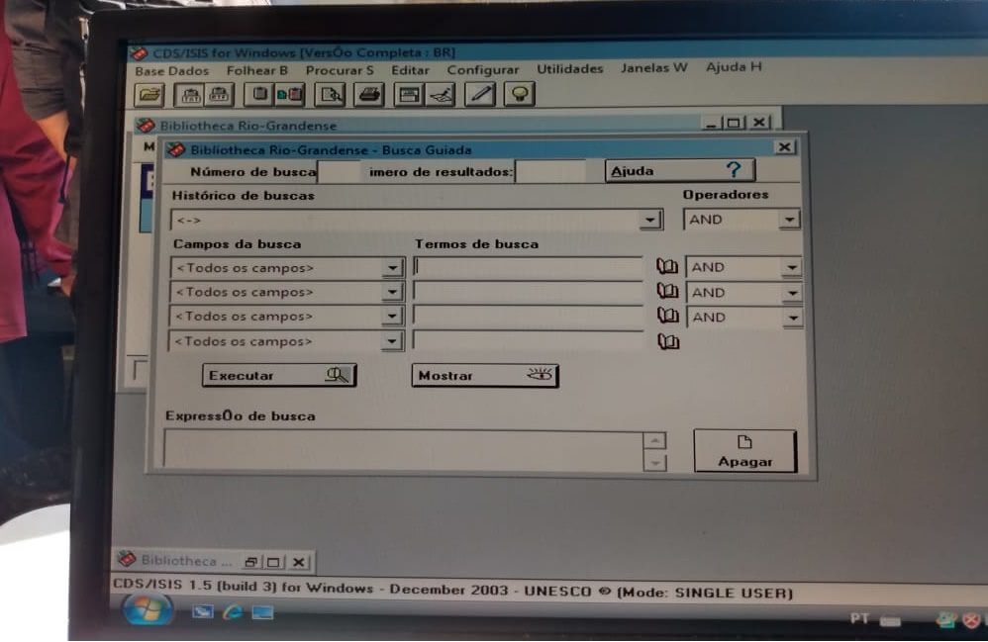Click the Windows Start orb

147,609
